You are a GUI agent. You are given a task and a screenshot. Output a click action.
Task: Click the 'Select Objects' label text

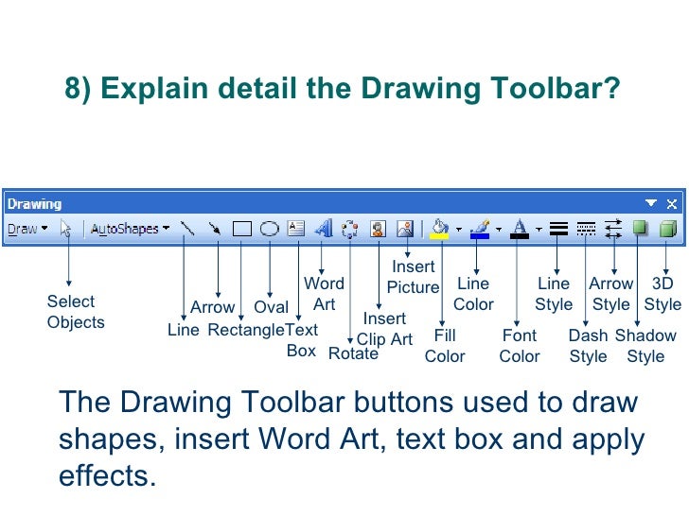[76, 312]
